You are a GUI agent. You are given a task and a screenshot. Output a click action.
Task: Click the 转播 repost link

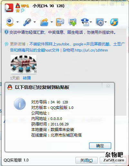(27, 78)
